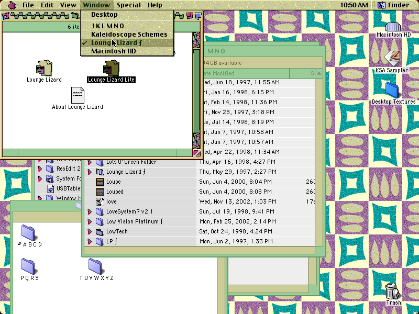This screenshot has width=419, height=314.
Task: Select the System Fo folder icon
Action: click(x=50, y=178)
